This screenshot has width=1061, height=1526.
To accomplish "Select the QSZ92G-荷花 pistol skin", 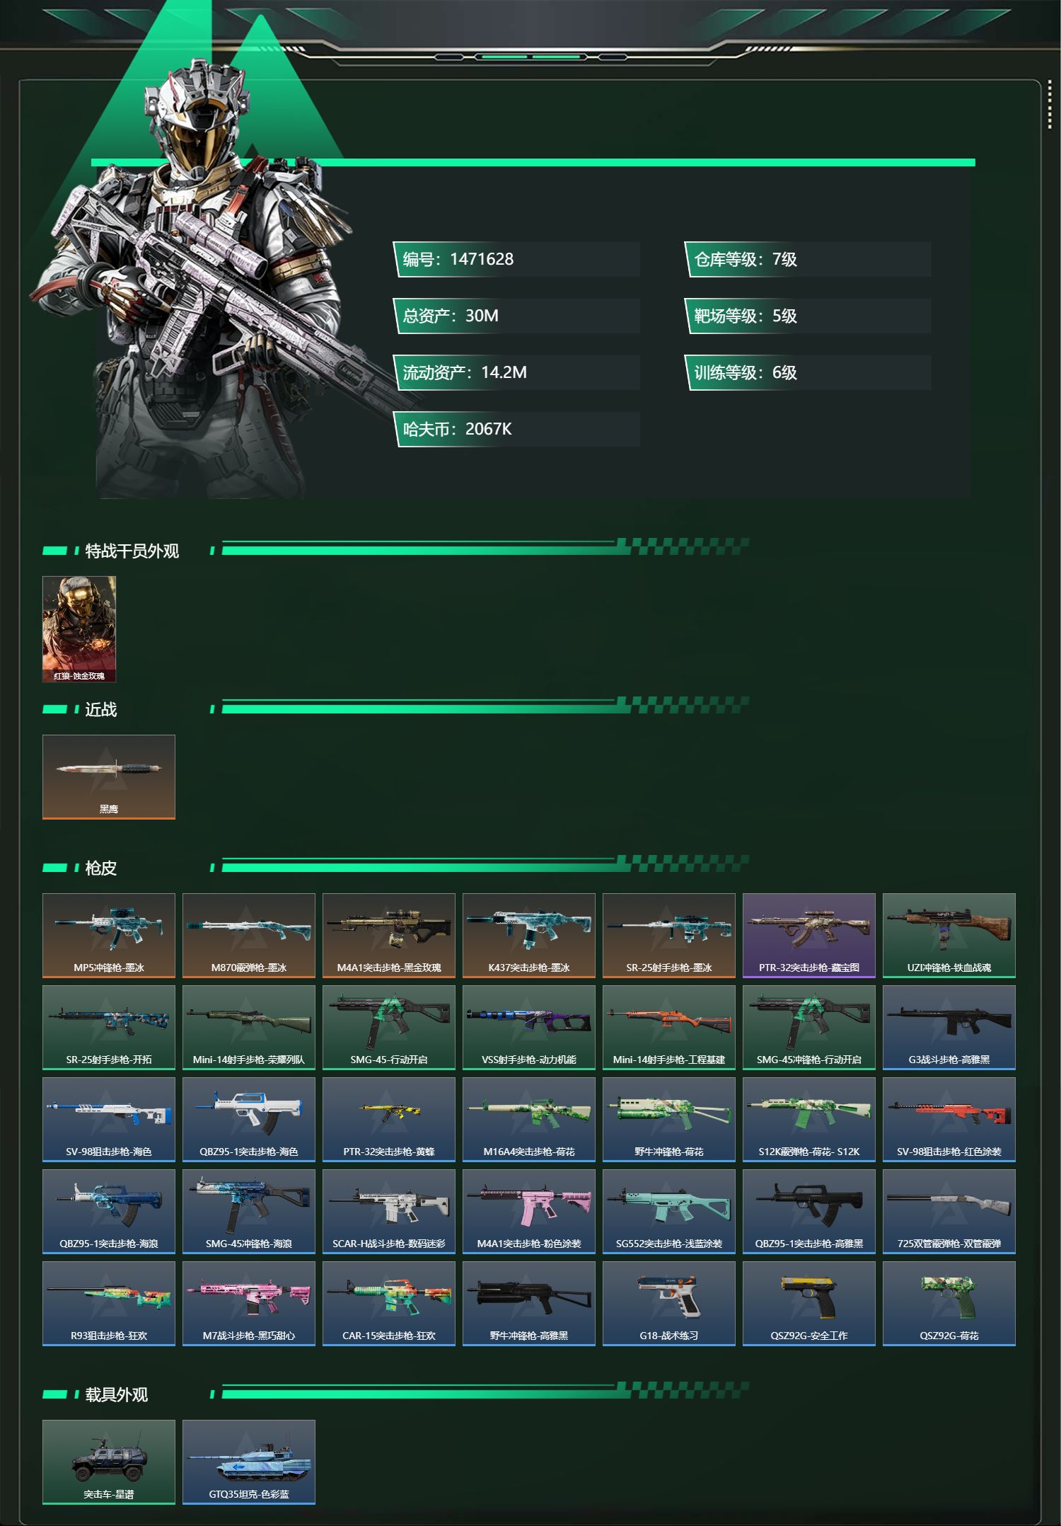I will 949,1304.
